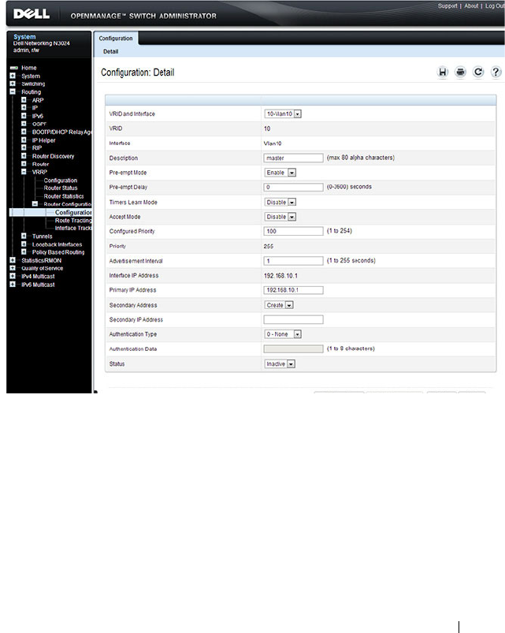Select the Configuration tab
The width and height of the screenshot is (505, 633).
[x=116, y=39]
